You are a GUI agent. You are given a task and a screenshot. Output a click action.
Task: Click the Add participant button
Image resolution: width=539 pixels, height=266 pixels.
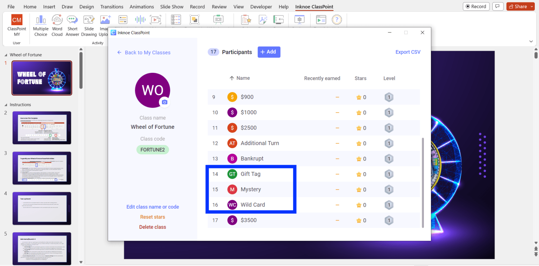coord(269,52)
